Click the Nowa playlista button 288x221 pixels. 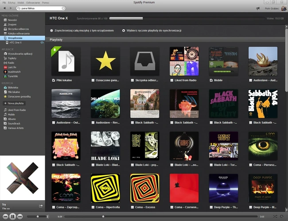click(x=14, y=103)
